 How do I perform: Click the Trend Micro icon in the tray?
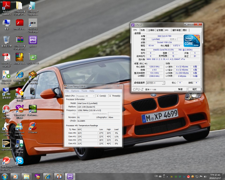click(x=188, y=176)
